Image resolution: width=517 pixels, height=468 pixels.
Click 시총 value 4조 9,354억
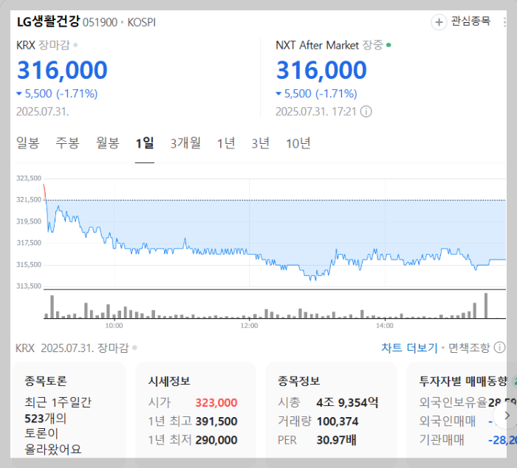click(348, 403)
